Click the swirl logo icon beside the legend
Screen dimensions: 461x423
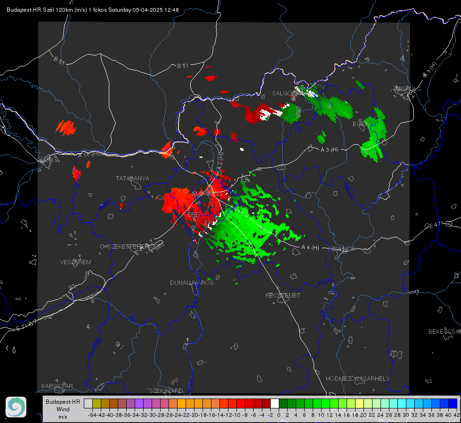pyautogui.click(x=16, y=407)
